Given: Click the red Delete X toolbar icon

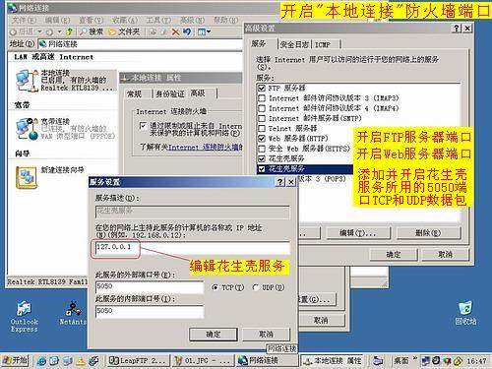Looking at the screenshot, I should (x=176, y=31).
